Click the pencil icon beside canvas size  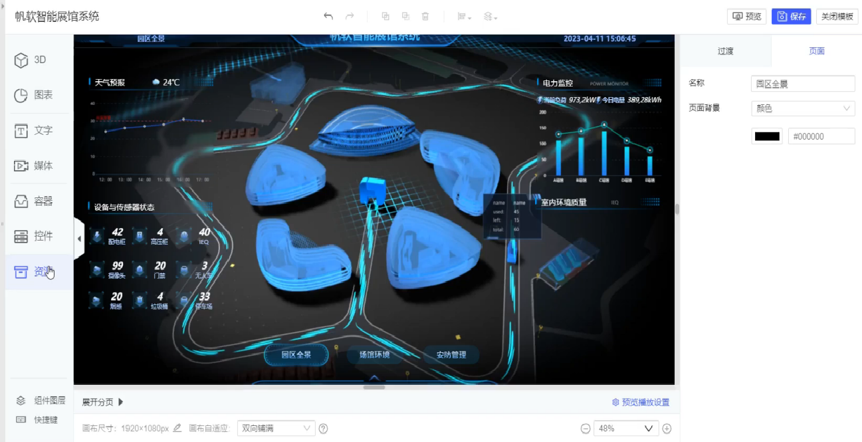[x=177, y=428]
